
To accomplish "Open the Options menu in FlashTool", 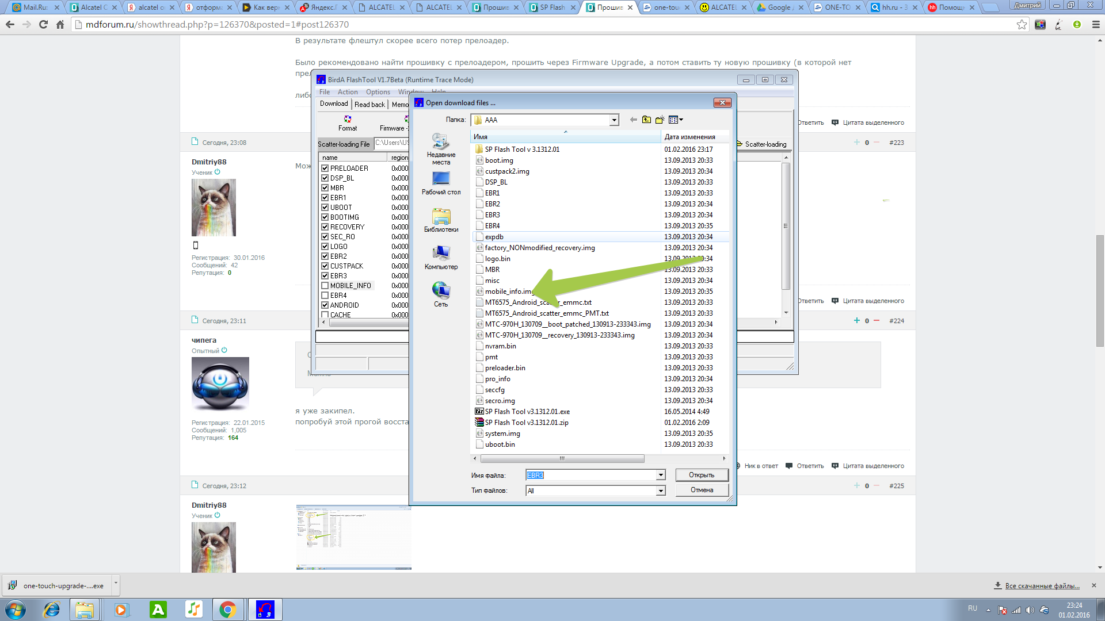I will click(378, 92).
